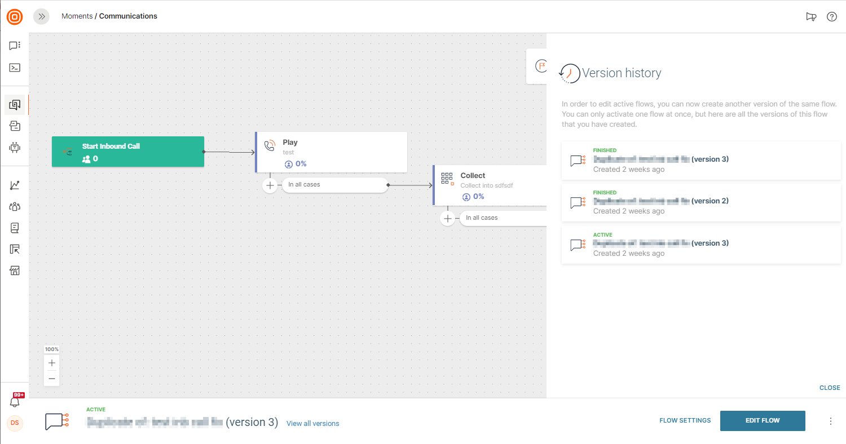Viewport: 846px width, 444px height.
Task: Open the developer console icon in the sidebar
Action: 15,68
